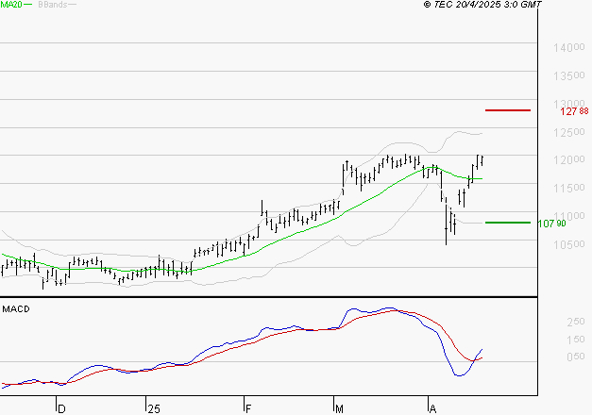
Task: Click the MACD panel title
Action: coord(16,309)
